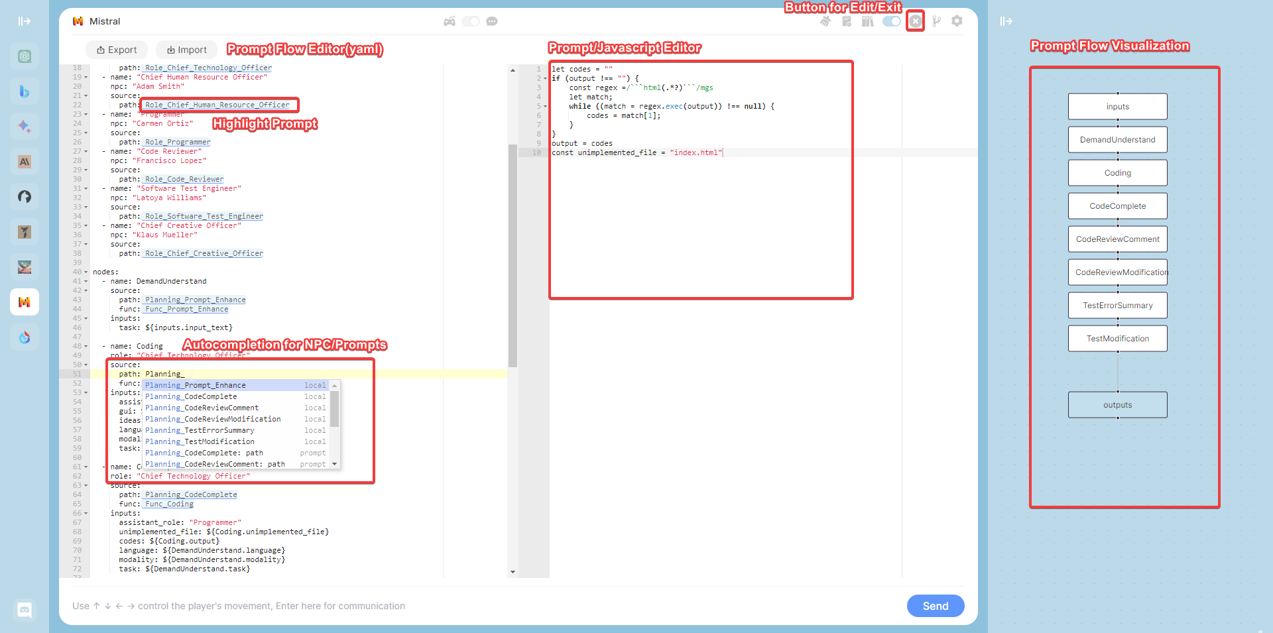Open the Role_Code_Reviewer prompt link
Screen dimensions: 1273x633
point(184,180)
